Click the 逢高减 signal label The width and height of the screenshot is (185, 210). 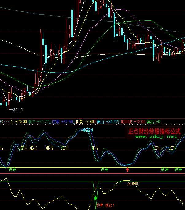(x=88, y=130)
